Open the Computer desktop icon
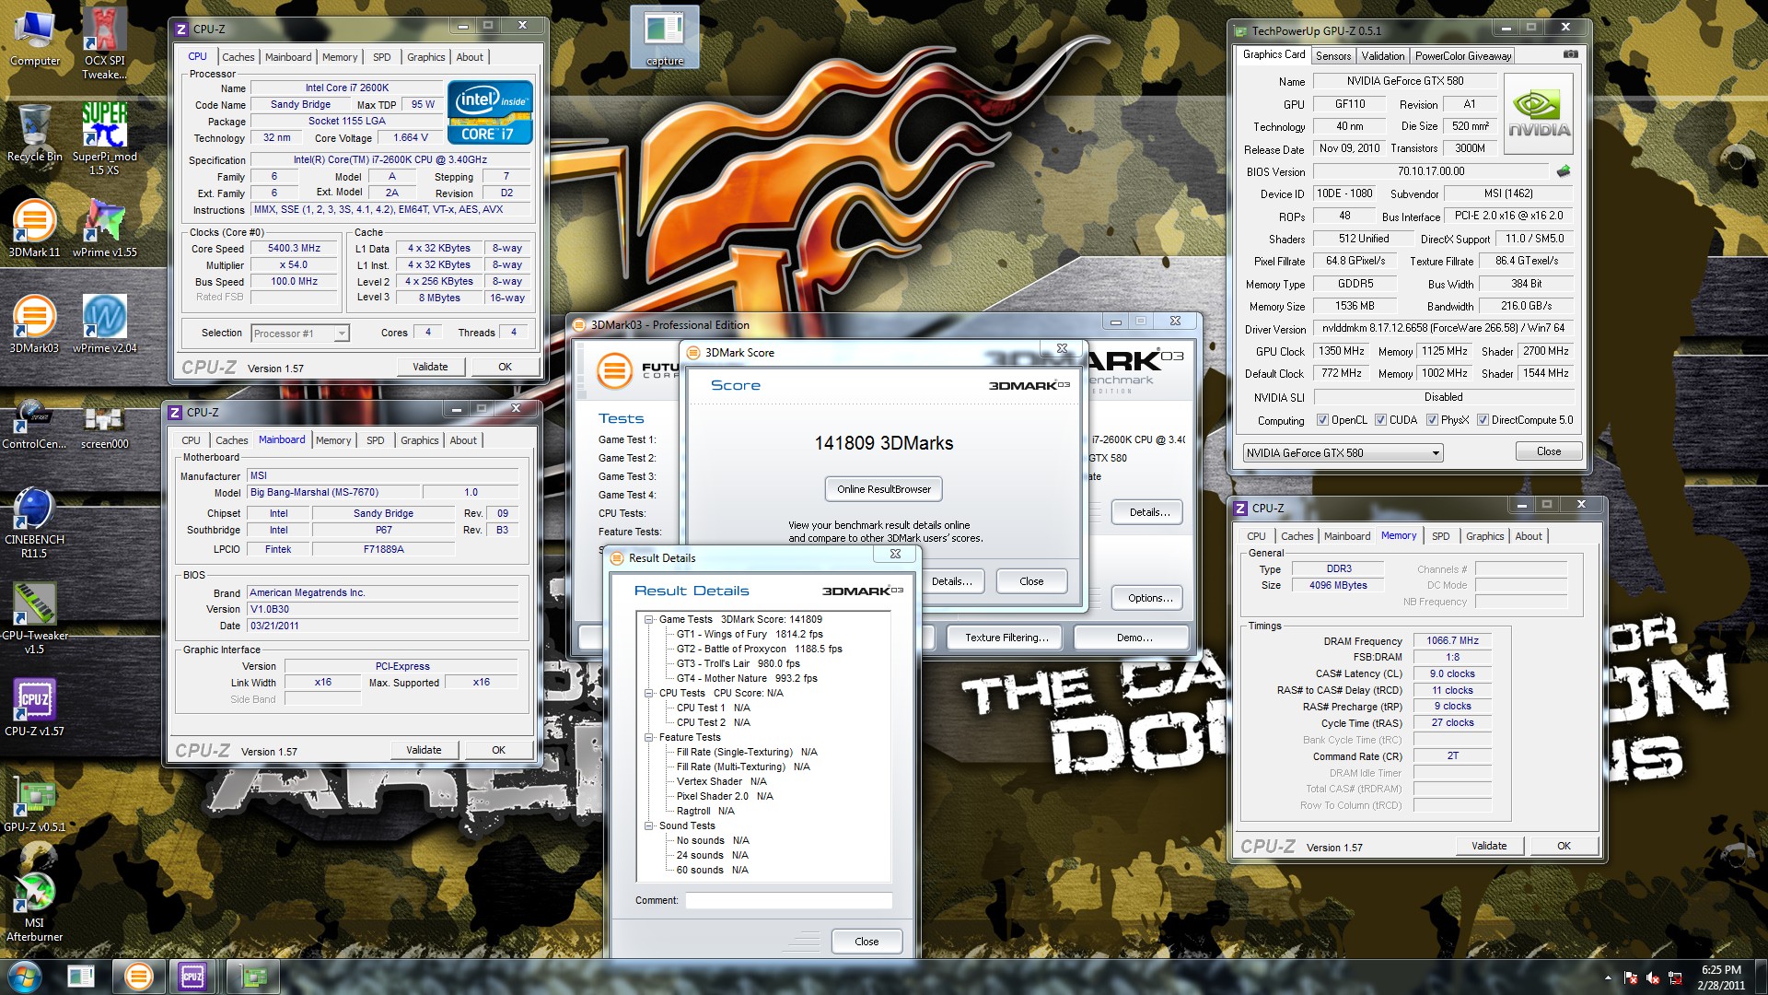 [35, 37]
